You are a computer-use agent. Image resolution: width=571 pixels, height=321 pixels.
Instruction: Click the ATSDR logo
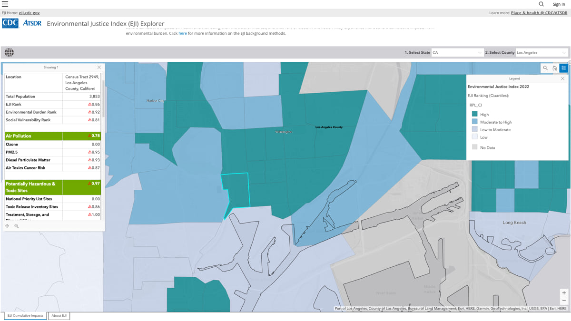[x=32, y=23]
